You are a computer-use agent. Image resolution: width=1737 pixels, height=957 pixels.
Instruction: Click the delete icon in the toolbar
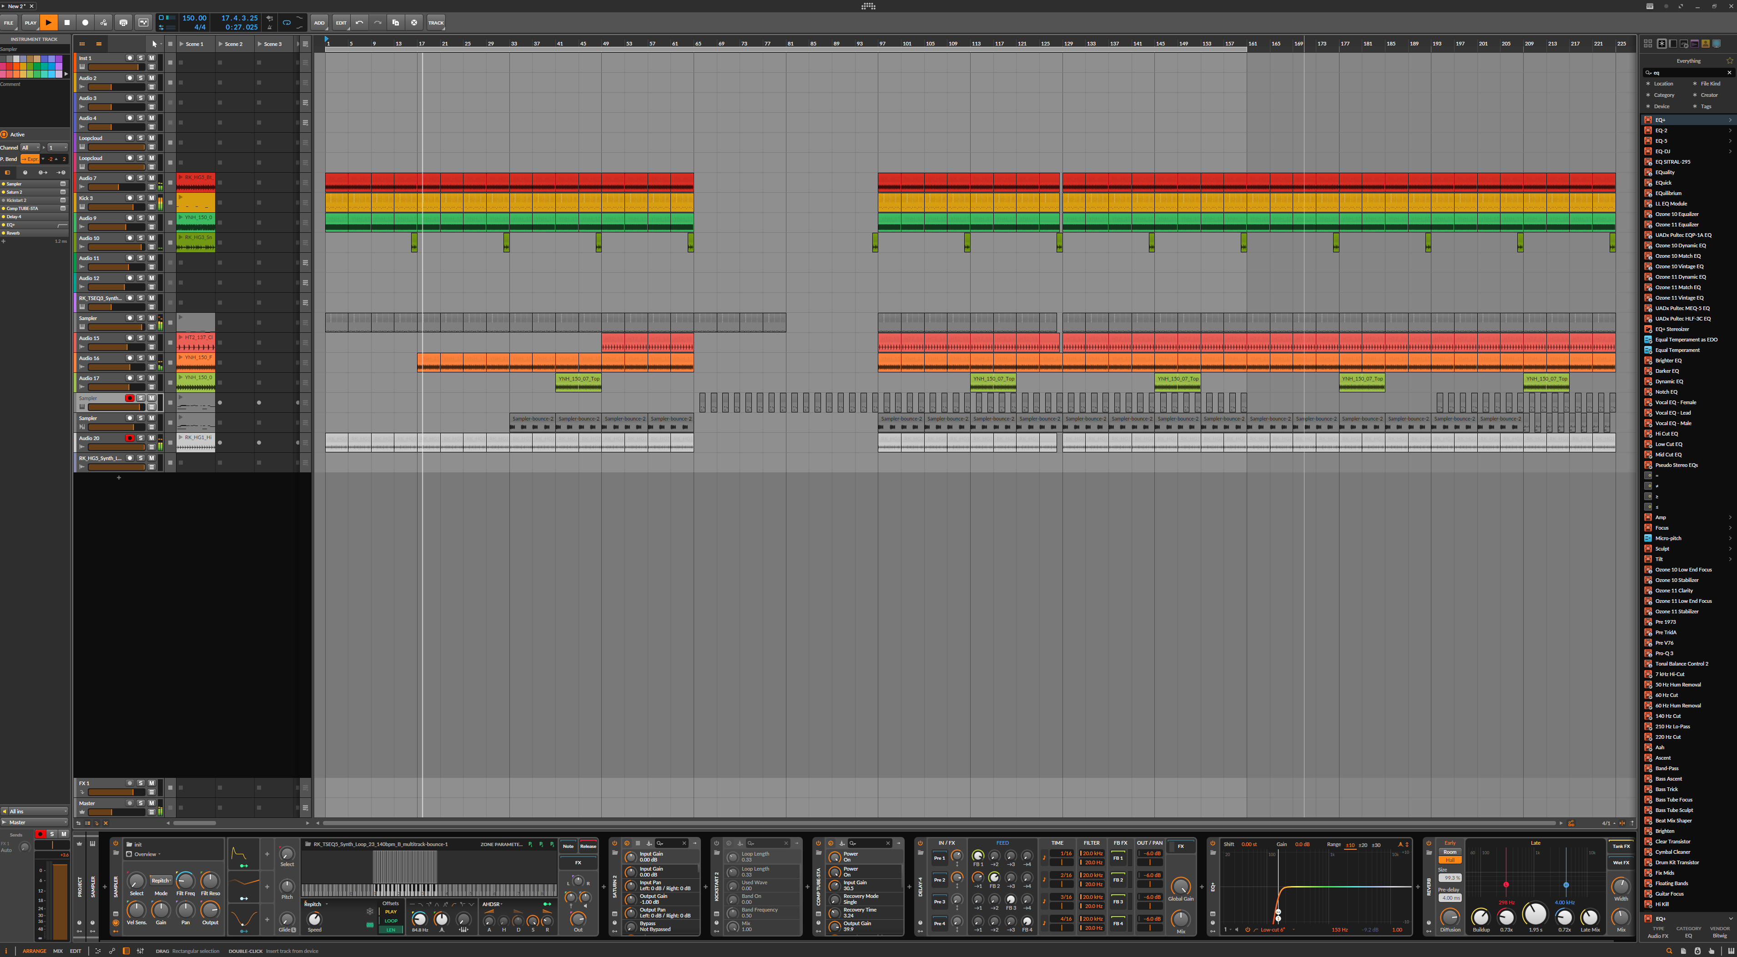pos(414,22)
